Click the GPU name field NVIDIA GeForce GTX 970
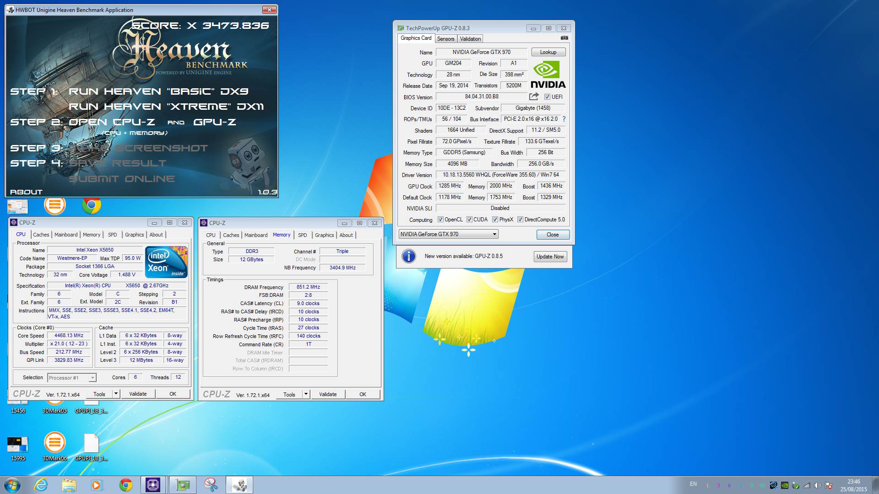 pos(481,52)
